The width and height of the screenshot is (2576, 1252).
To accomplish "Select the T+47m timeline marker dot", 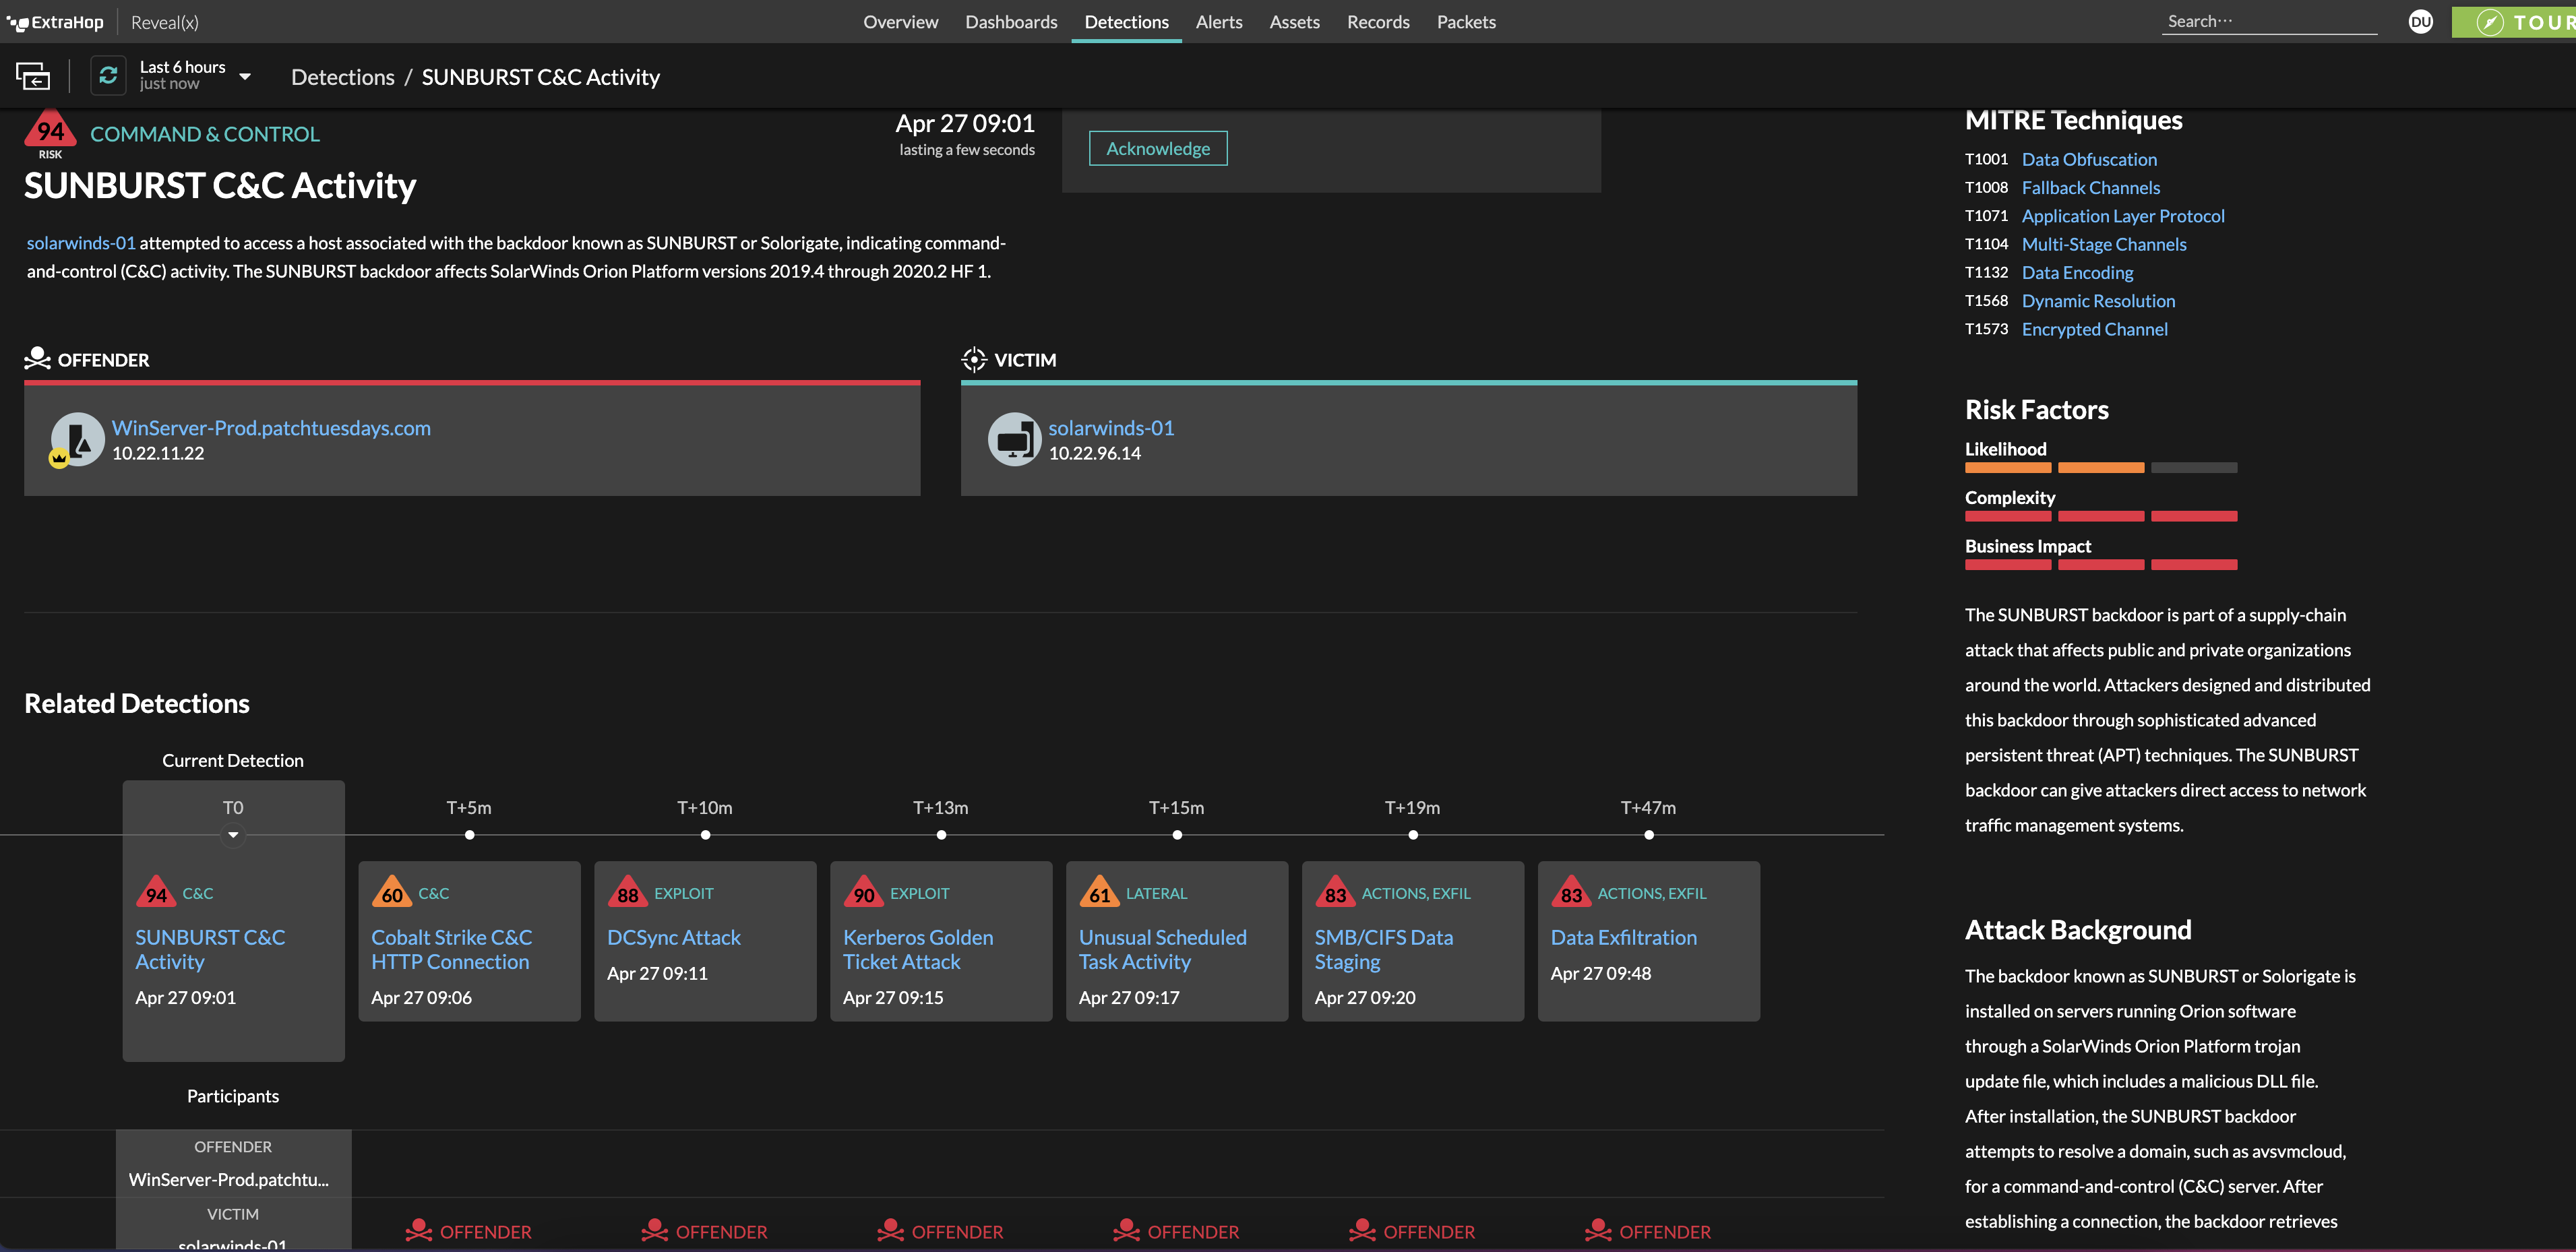I will tap(1649, 835).
